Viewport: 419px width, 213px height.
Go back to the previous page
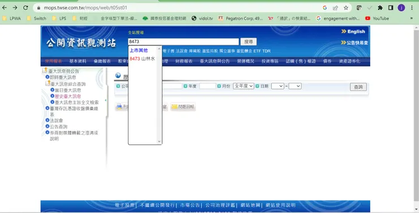(x=5, y=8)
